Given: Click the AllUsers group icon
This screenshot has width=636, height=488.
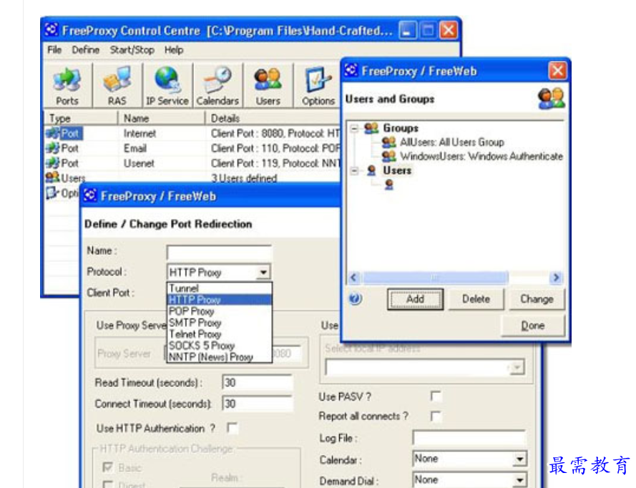Looking at the screenshot, I should pos(389,142).
